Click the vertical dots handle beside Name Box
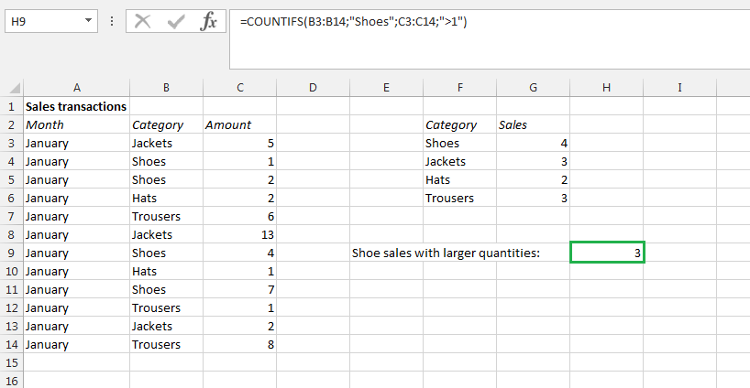750x388 pixels. click(x=112, y=20)
